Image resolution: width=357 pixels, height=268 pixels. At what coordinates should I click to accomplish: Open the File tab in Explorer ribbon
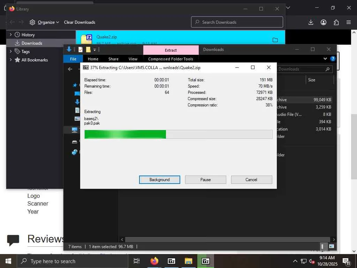pyautogui.click(x=73, y=59)
